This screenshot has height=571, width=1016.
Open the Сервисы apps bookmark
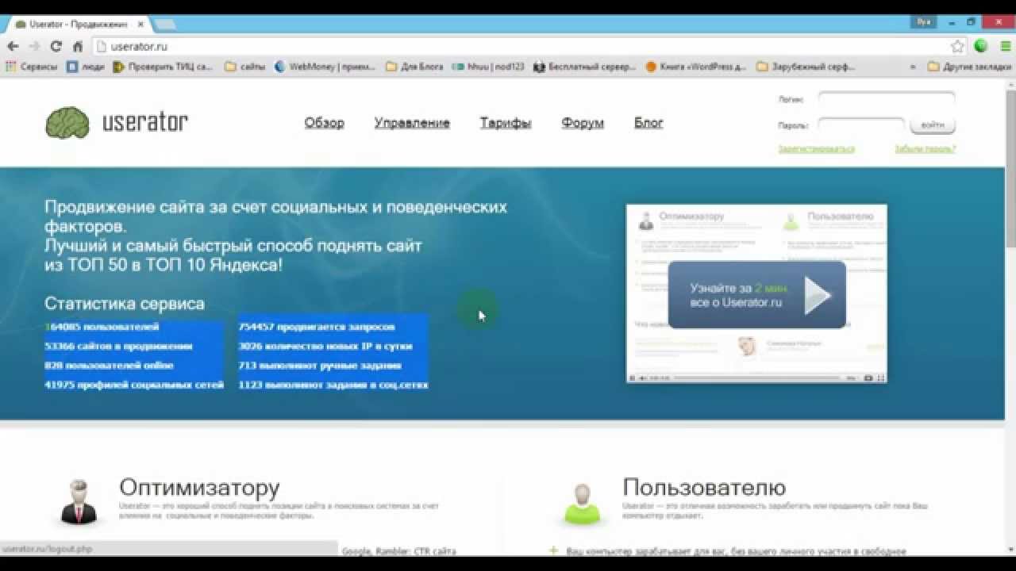coord(32,67)
